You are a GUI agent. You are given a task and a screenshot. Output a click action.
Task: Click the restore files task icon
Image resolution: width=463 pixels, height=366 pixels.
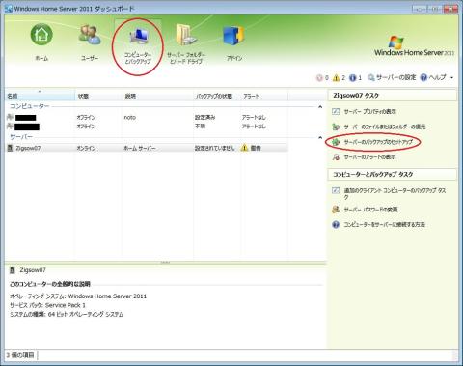click(x=336, y=127)
